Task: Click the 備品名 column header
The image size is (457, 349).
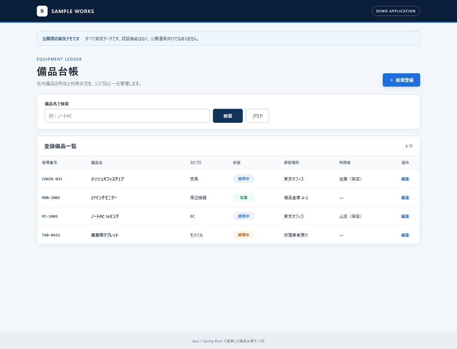Action: (97, 163)
